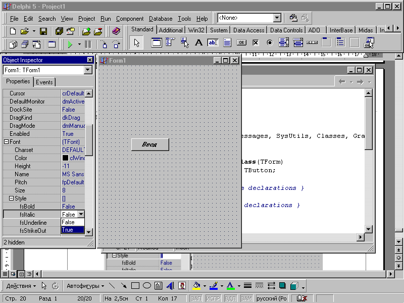Collapse the Font property node
This screenshot has height=303, width=404.
7,142
